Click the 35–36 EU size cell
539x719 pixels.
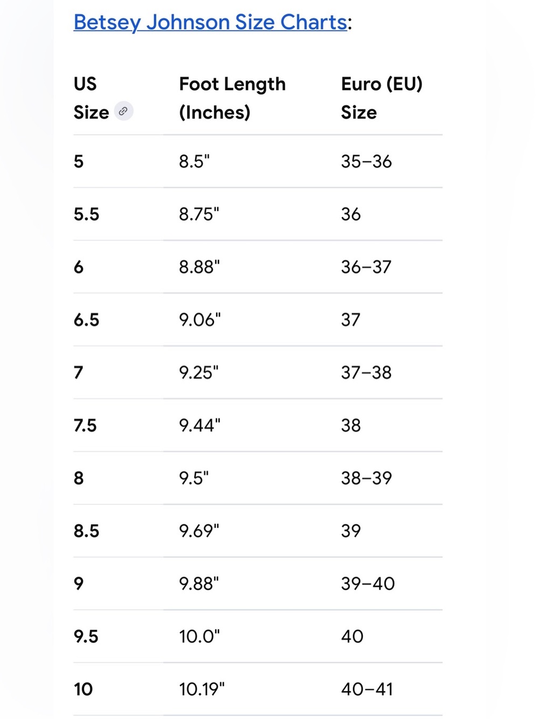point(366,161)
